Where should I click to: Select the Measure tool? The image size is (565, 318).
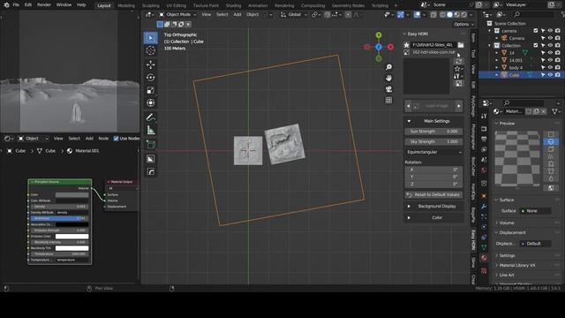click(x=151, y=130)
